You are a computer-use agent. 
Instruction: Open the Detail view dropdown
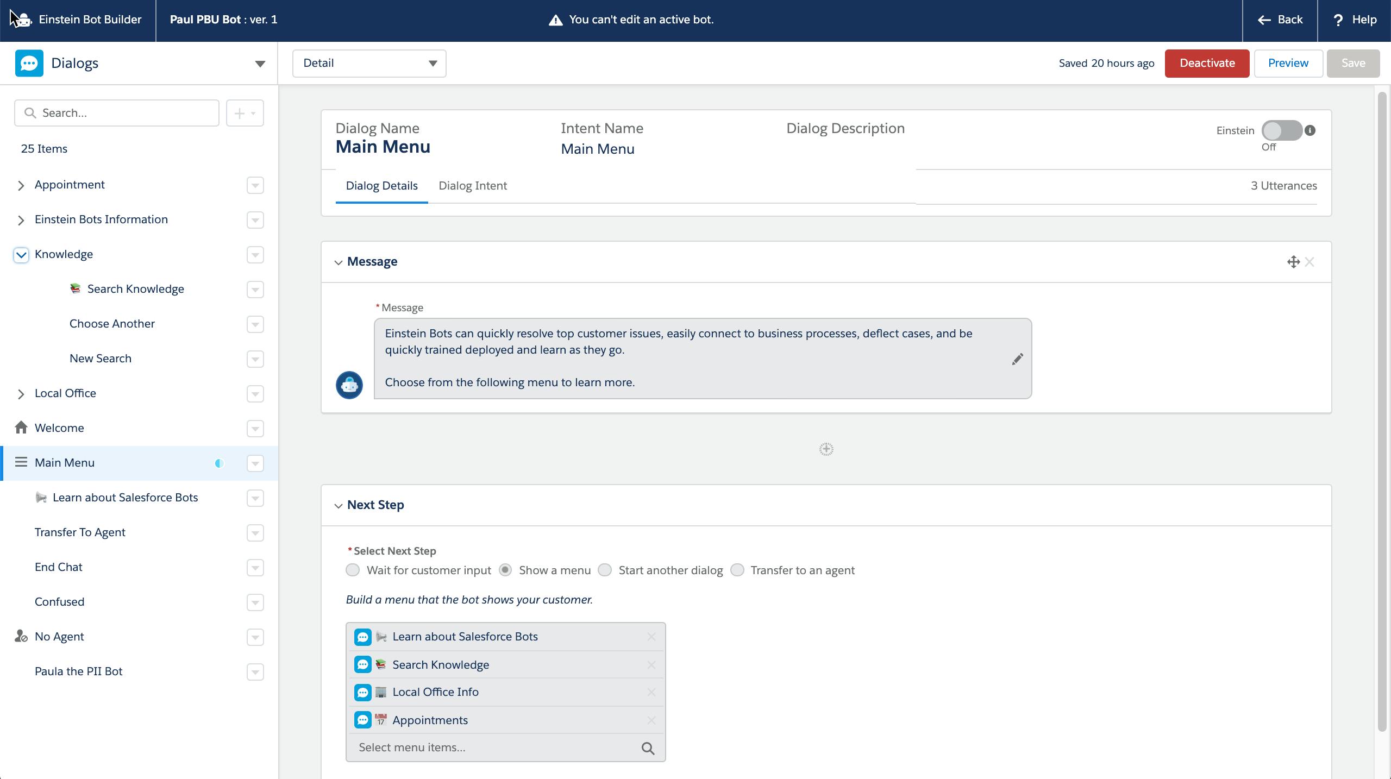coord(369,63)
